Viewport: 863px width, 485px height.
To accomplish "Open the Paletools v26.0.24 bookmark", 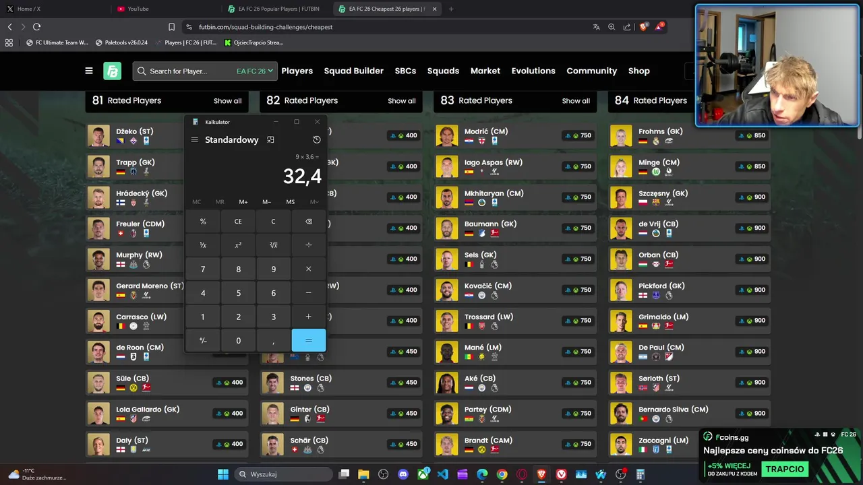I will click(121, 42).
